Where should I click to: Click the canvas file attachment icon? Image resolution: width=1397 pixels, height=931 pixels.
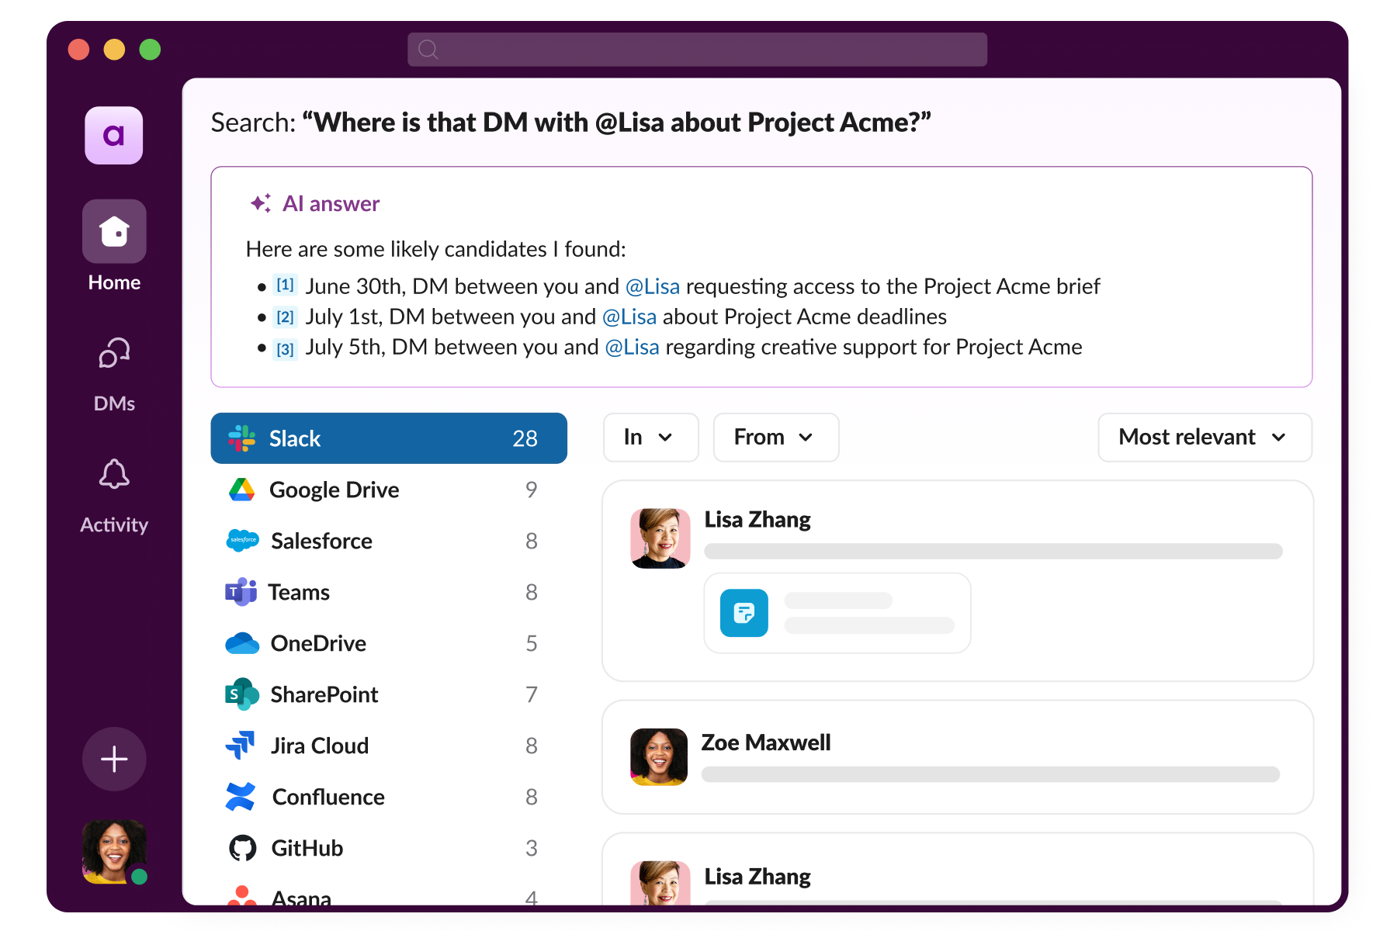pos(744,613)
